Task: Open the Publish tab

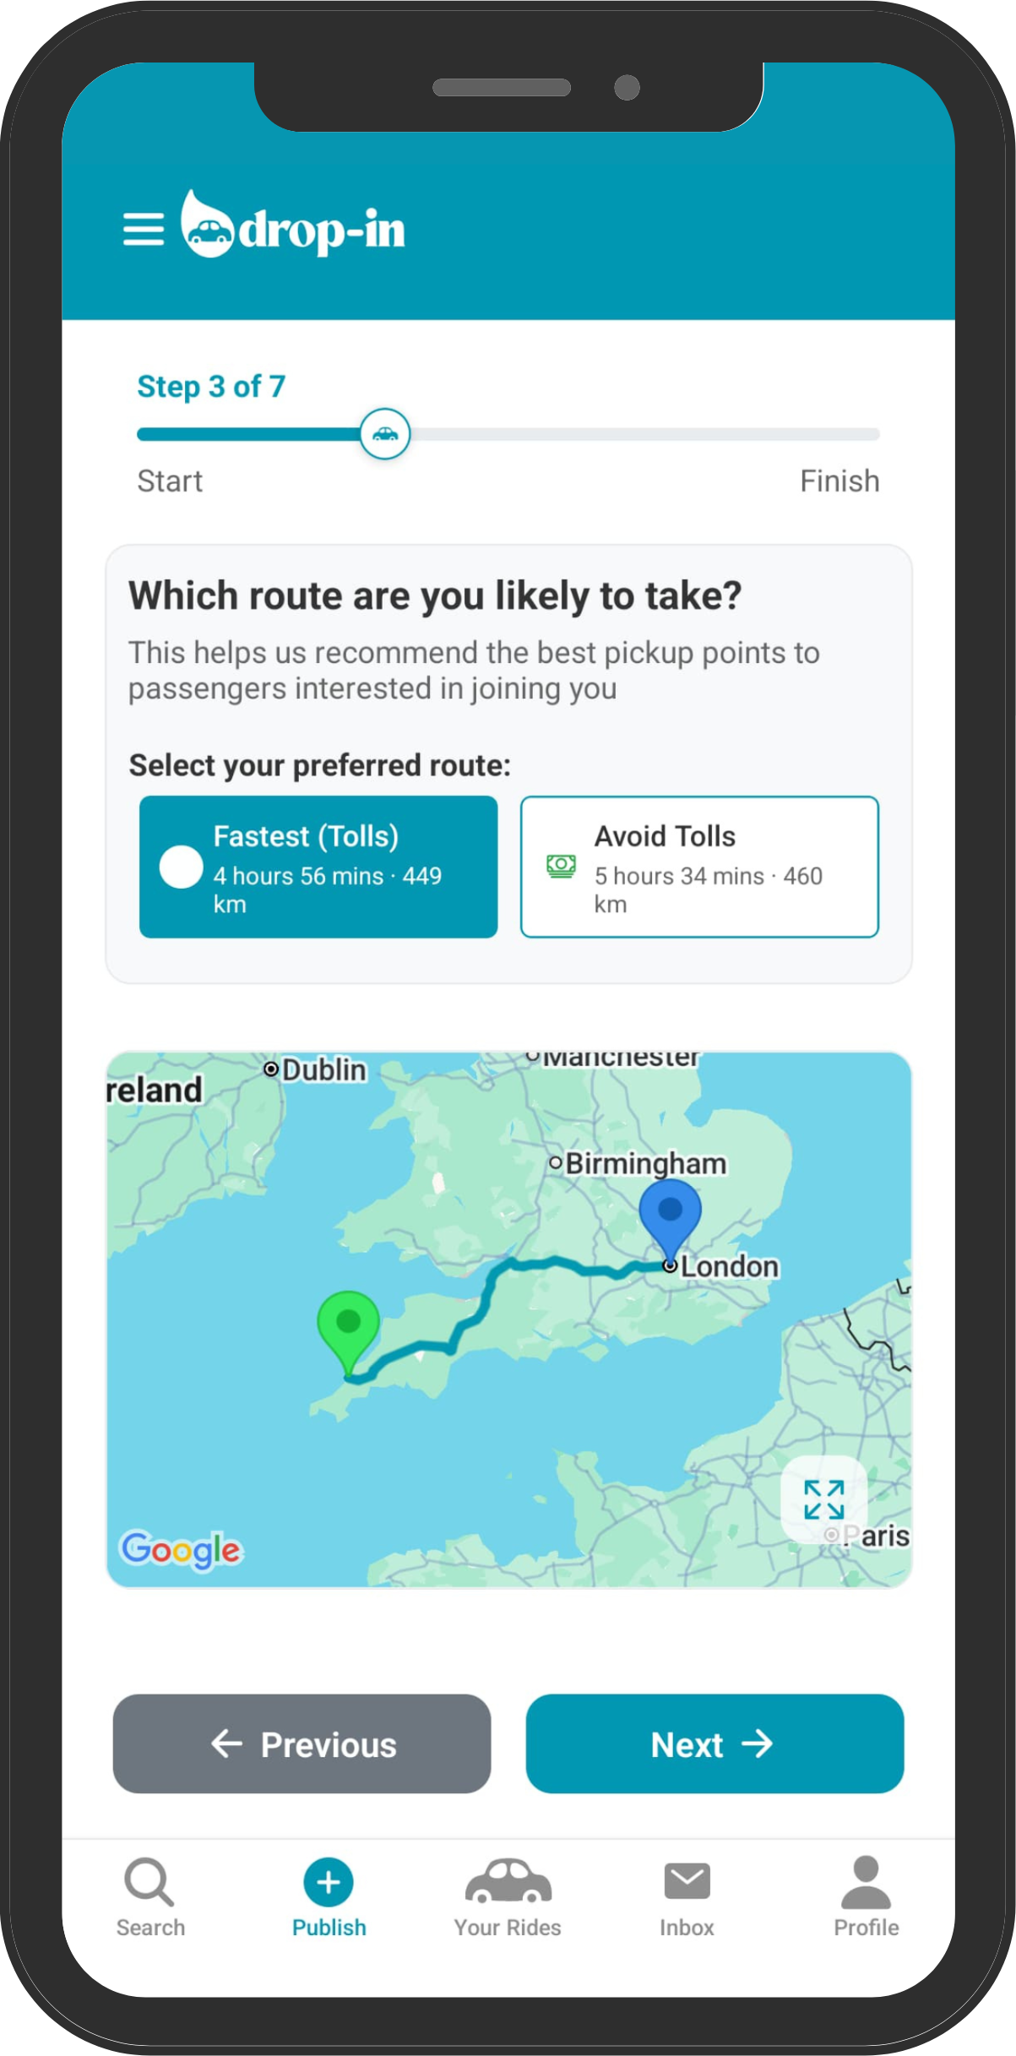Action: (x=329, y=1897)
